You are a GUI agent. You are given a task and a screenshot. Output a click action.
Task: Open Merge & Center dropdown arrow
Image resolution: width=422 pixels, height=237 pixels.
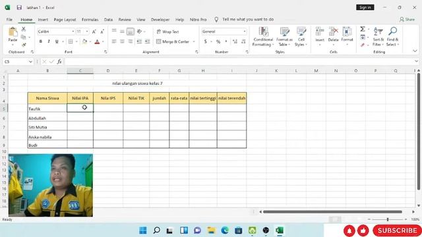point(194,41)
